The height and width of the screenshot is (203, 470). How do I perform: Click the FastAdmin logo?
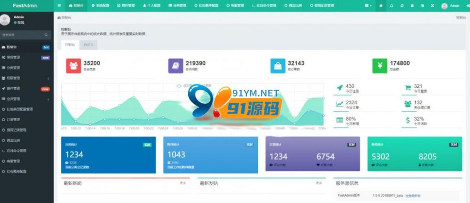pos(25,5)
